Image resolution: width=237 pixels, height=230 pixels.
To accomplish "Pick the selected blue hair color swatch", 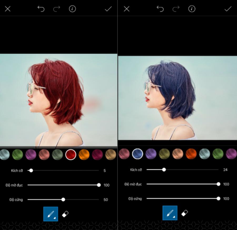I will pos(137,154).
